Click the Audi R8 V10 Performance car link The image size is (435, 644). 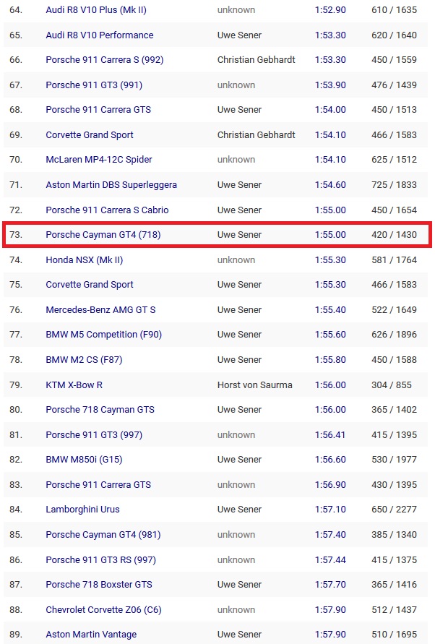coord(99,35)
